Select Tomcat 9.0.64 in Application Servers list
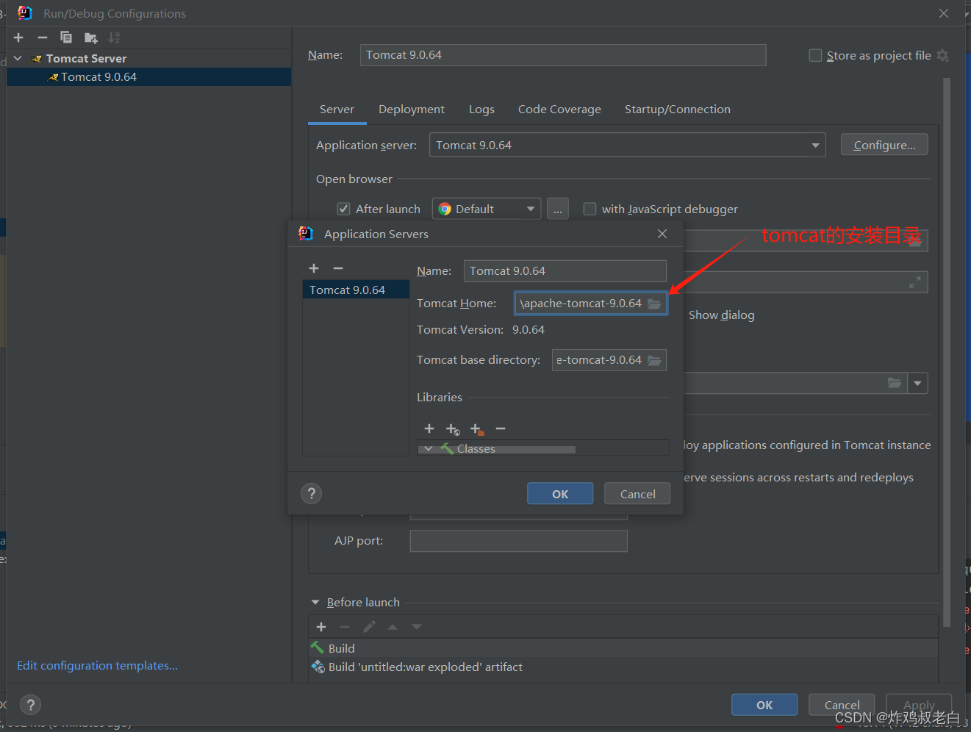This screenshot has height=732, width=971. tap(356, 290)
